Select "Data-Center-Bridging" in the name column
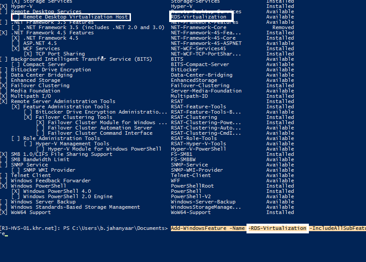366x262 pixels. pyautogui.click(x=202, y=75)
